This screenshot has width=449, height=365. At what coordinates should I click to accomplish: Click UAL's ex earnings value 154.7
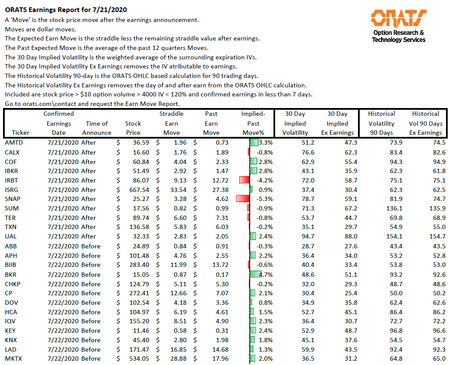tap(437, 236)
